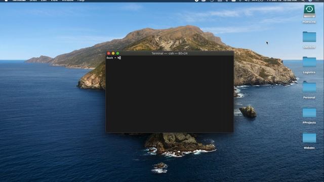Select the Logistics folder icon
The height and width of the screenshot is (182, 324).
click(x=309, y=62)
